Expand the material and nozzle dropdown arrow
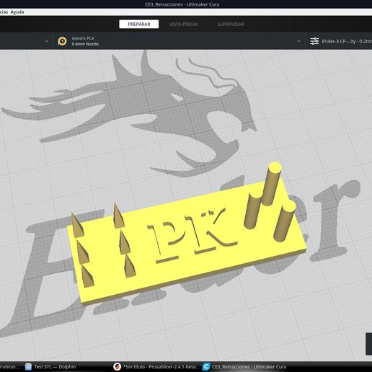The image size is (372, 372). coord(299,41)
